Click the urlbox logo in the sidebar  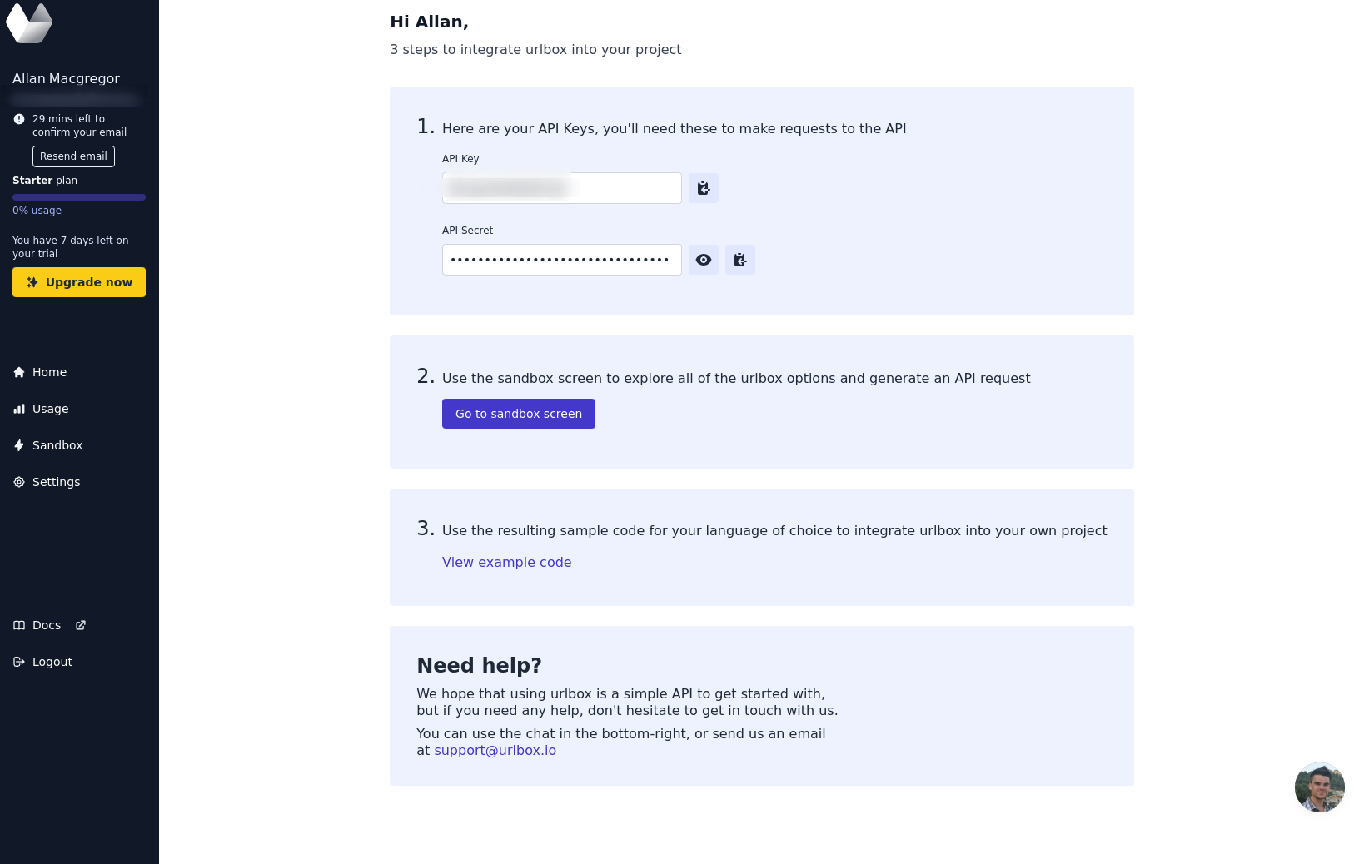(29, 22)
